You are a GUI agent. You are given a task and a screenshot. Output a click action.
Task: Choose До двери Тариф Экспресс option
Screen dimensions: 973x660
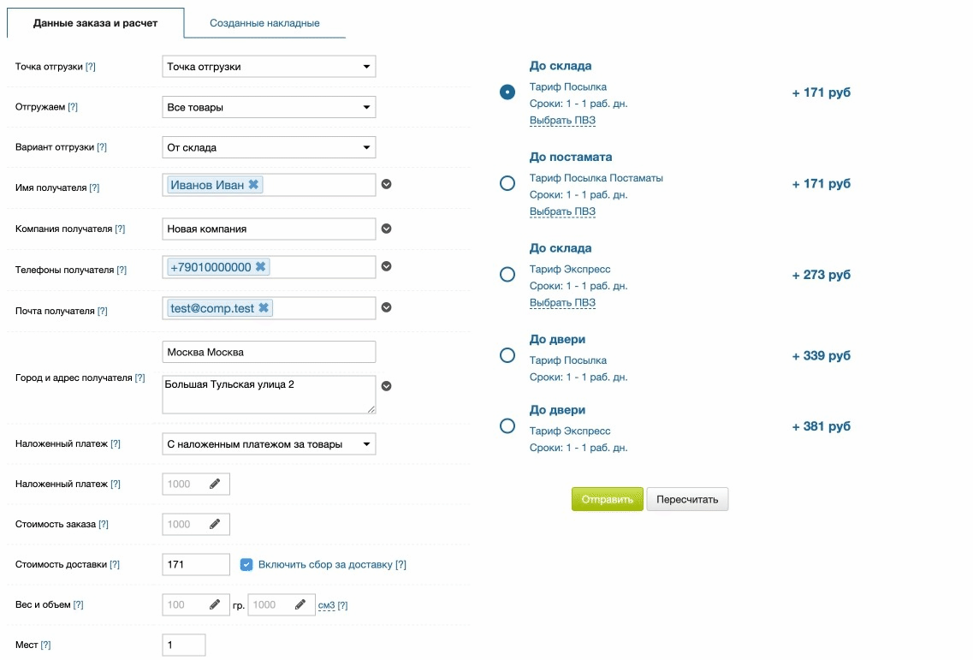[507, 425]
